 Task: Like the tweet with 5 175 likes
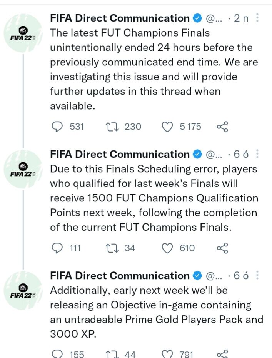pyautogui.click(x=167, y=127)
